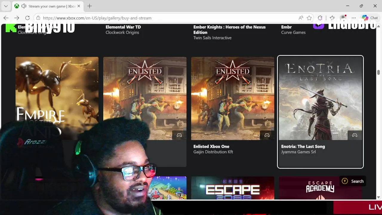Open Enotria: The Last Song title

pos(303,146)
